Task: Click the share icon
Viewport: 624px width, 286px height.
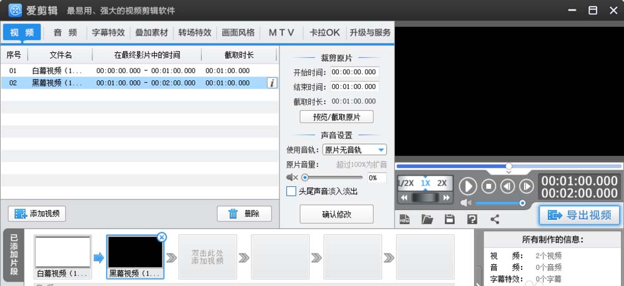Action: (x=495, y=219)
